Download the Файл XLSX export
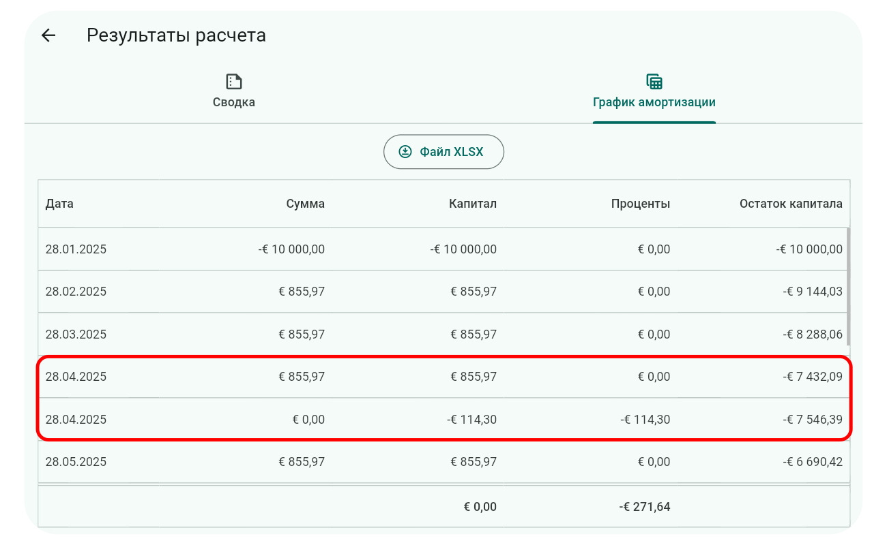 coord(443,151)
